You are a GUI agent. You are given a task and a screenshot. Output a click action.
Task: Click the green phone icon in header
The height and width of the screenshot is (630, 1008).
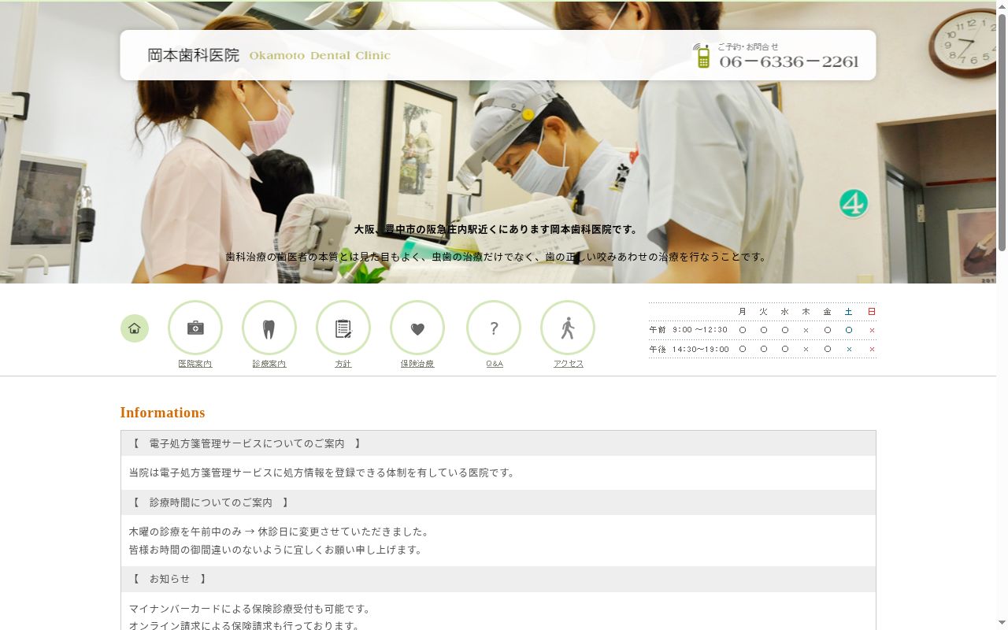(x=702, y=56)
